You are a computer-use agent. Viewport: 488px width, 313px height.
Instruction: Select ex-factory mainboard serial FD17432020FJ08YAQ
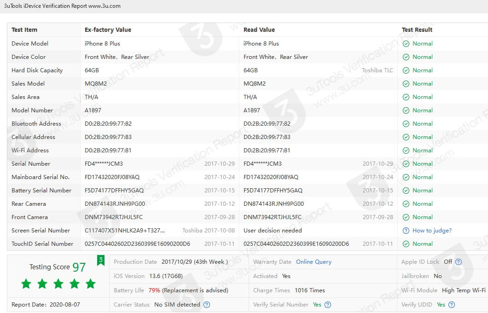pyautogui.click(x=112, y=177)
